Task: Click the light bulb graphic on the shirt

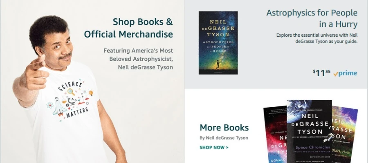Action: coord(91,93)
